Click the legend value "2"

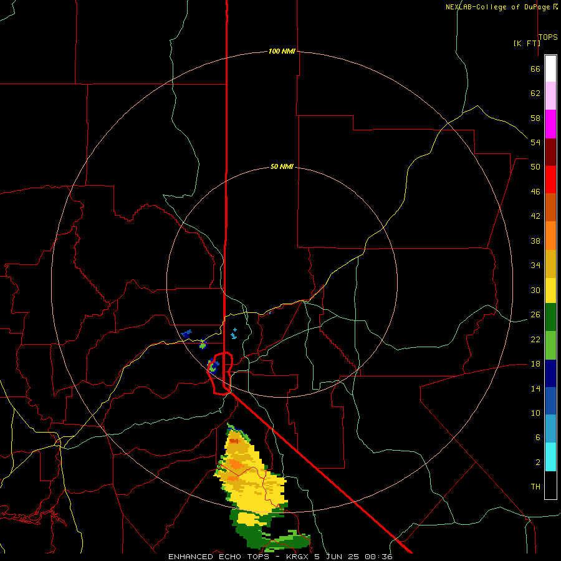(x=537, y=463)
